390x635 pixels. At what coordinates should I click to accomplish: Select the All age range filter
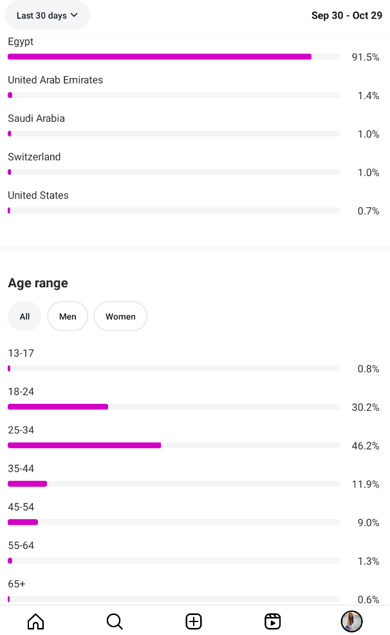point(24,316)
